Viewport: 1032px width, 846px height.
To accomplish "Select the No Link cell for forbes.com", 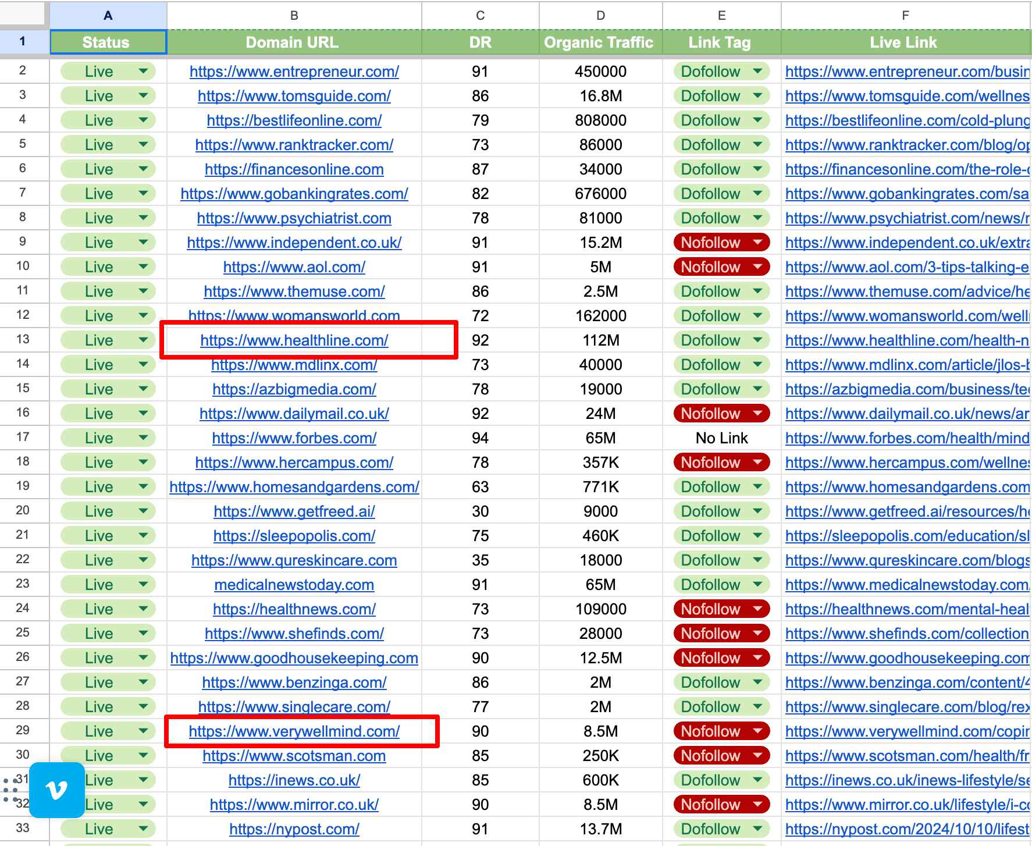I will tap(722, 438).
